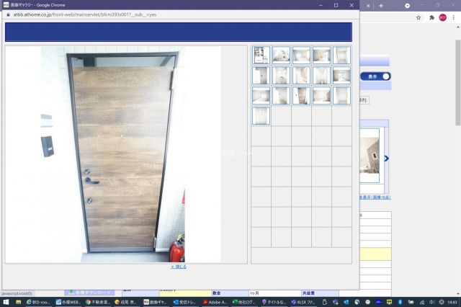Click the gallery window address bar URL
Viewport: 461px width, 307px height.
(85, 14)
